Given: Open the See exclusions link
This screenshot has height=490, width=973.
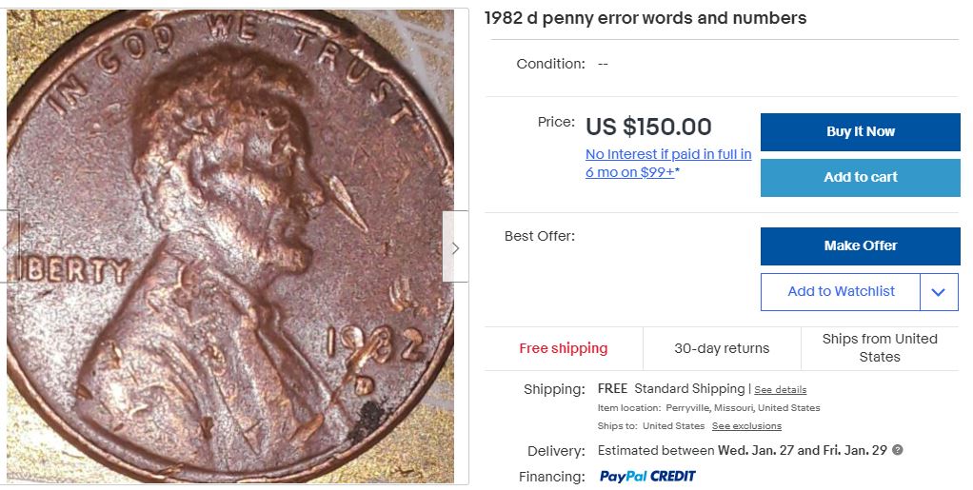Looking at the screenshot, I should [x=746, y=425].
